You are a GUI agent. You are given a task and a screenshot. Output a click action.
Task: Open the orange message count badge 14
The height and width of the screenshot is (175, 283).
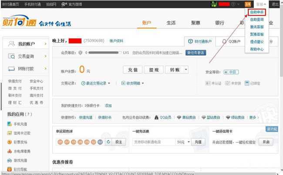click(x=248, y=4)
